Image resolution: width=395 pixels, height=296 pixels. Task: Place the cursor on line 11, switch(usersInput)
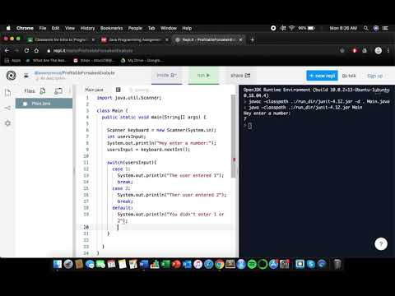(132, 163)
